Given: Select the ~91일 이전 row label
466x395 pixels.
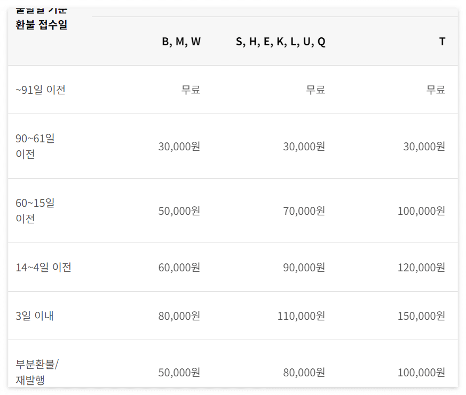Looking at the screenshot, I should [x=41, y=90].
